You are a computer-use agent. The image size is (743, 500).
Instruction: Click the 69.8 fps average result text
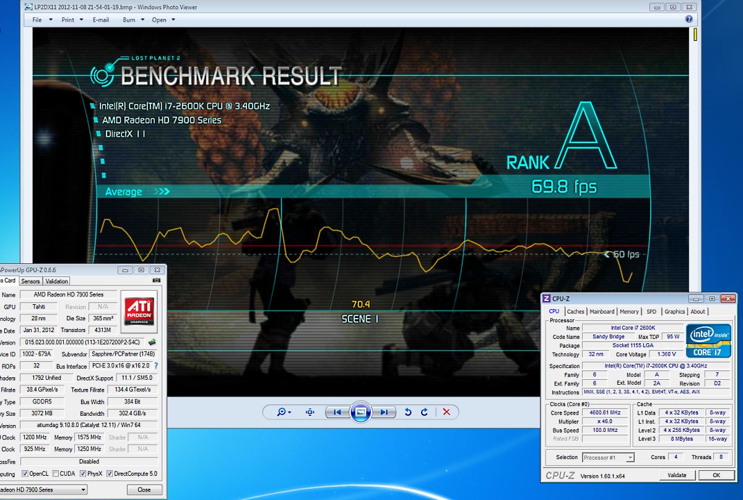tap(564, 186)
